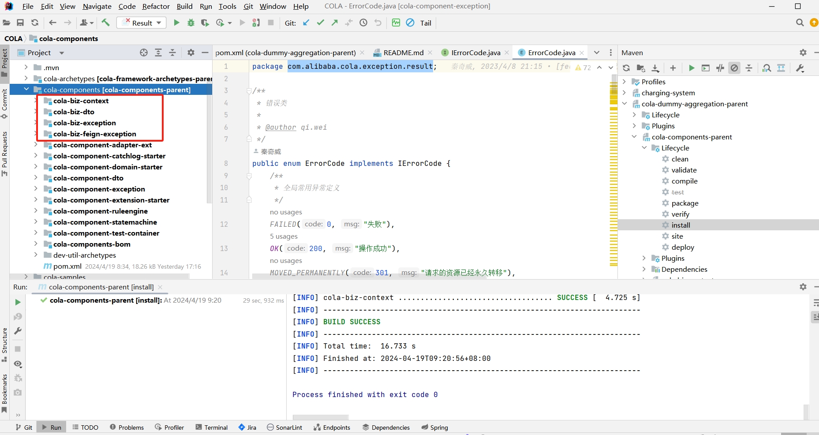
Task: Click Generate Sources and Update Folders Maven icon
Action: [641, 68]
